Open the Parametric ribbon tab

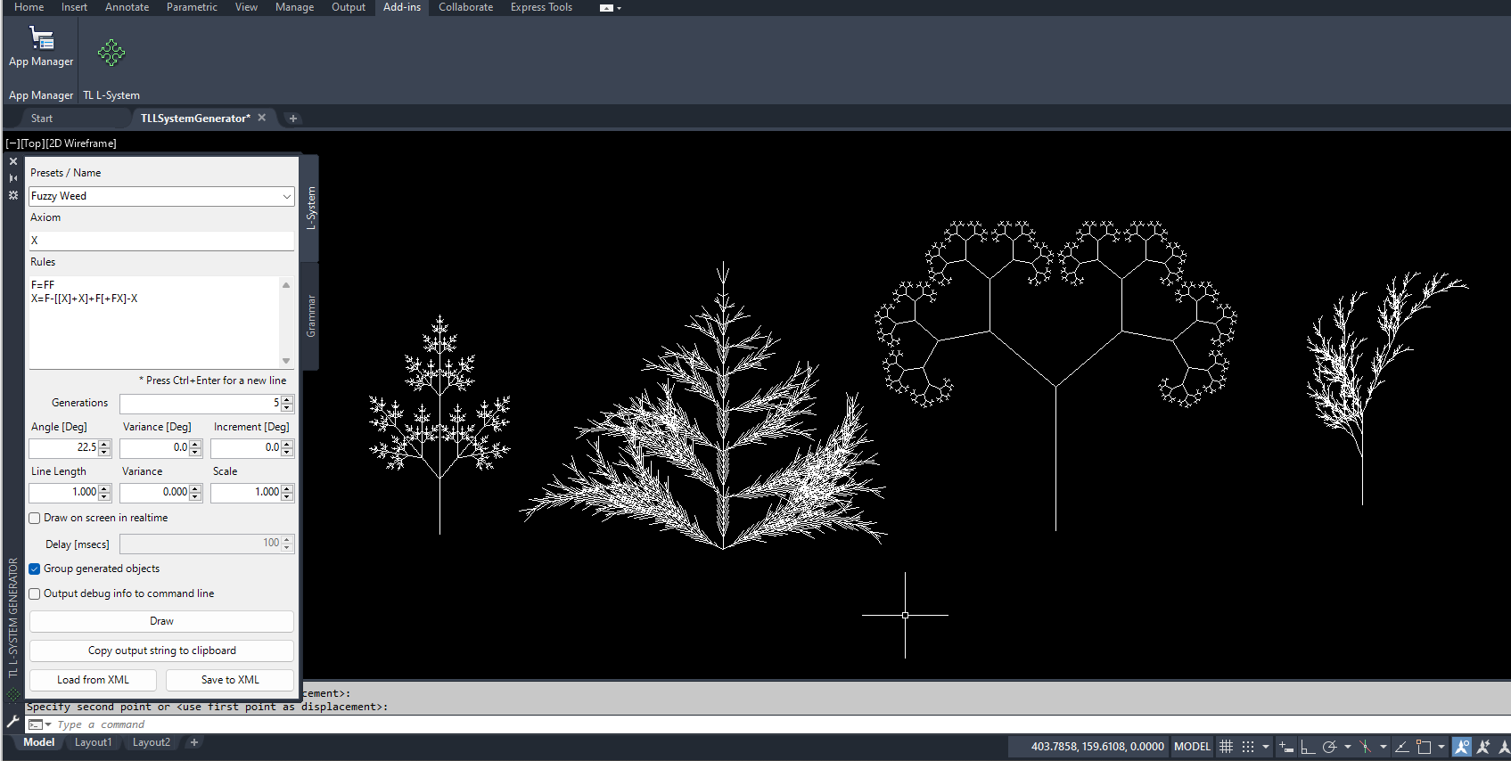pyautogui.click(x=192, y=7)
